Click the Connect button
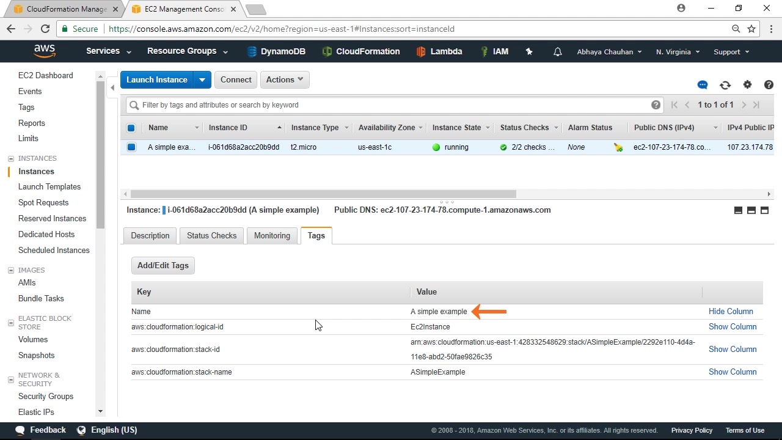 pos(236,80)
